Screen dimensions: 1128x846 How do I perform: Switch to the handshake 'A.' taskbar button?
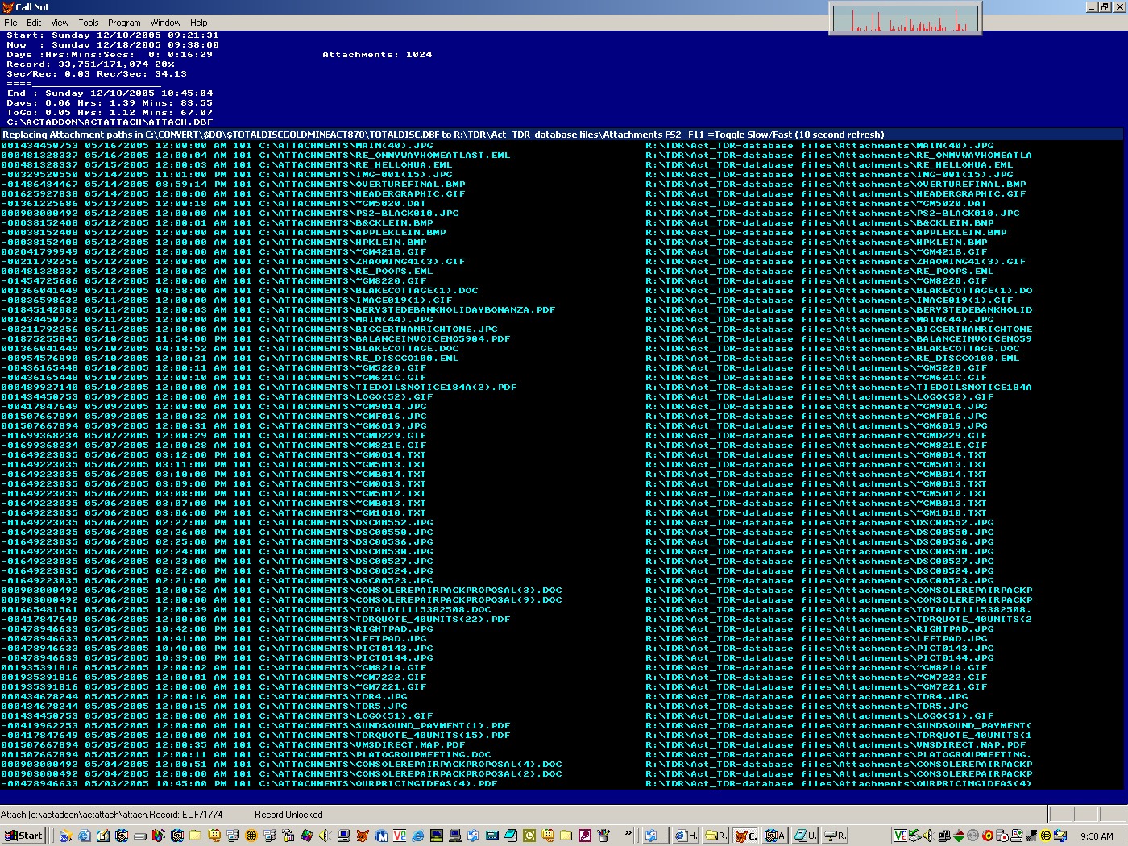[x=776, y=836]
